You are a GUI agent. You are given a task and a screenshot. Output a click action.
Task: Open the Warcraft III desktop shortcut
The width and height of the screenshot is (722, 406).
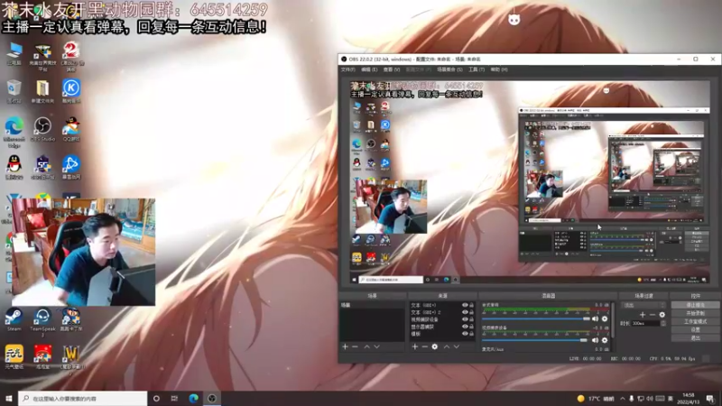[71, 360]
